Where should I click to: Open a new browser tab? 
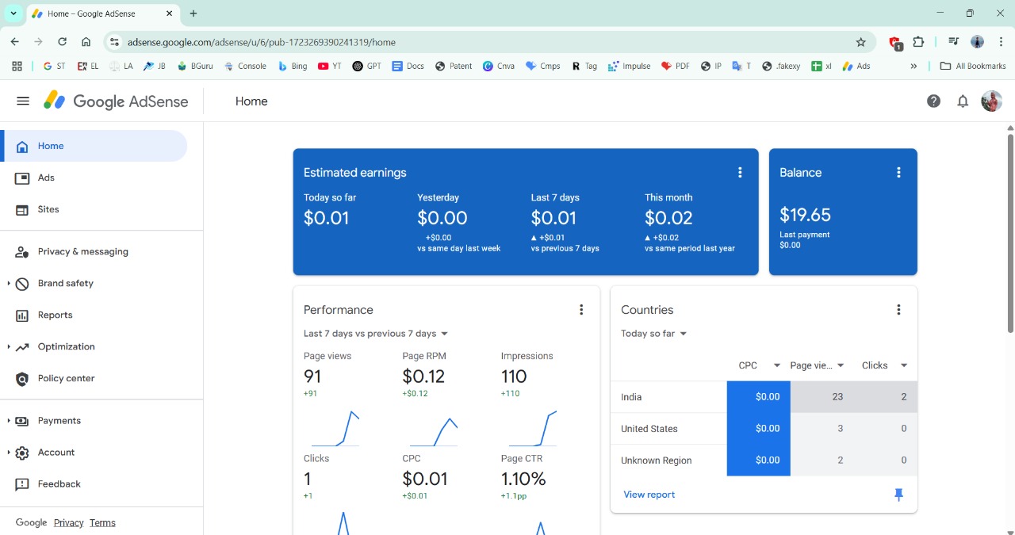pyautogui.click(x=193, y=13)
